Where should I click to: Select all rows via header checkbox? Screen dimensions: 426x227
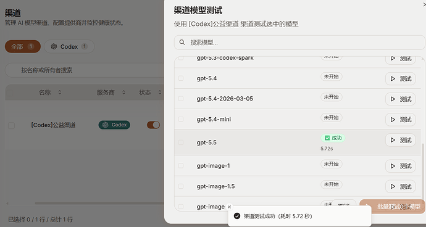[x=10, y=93]
